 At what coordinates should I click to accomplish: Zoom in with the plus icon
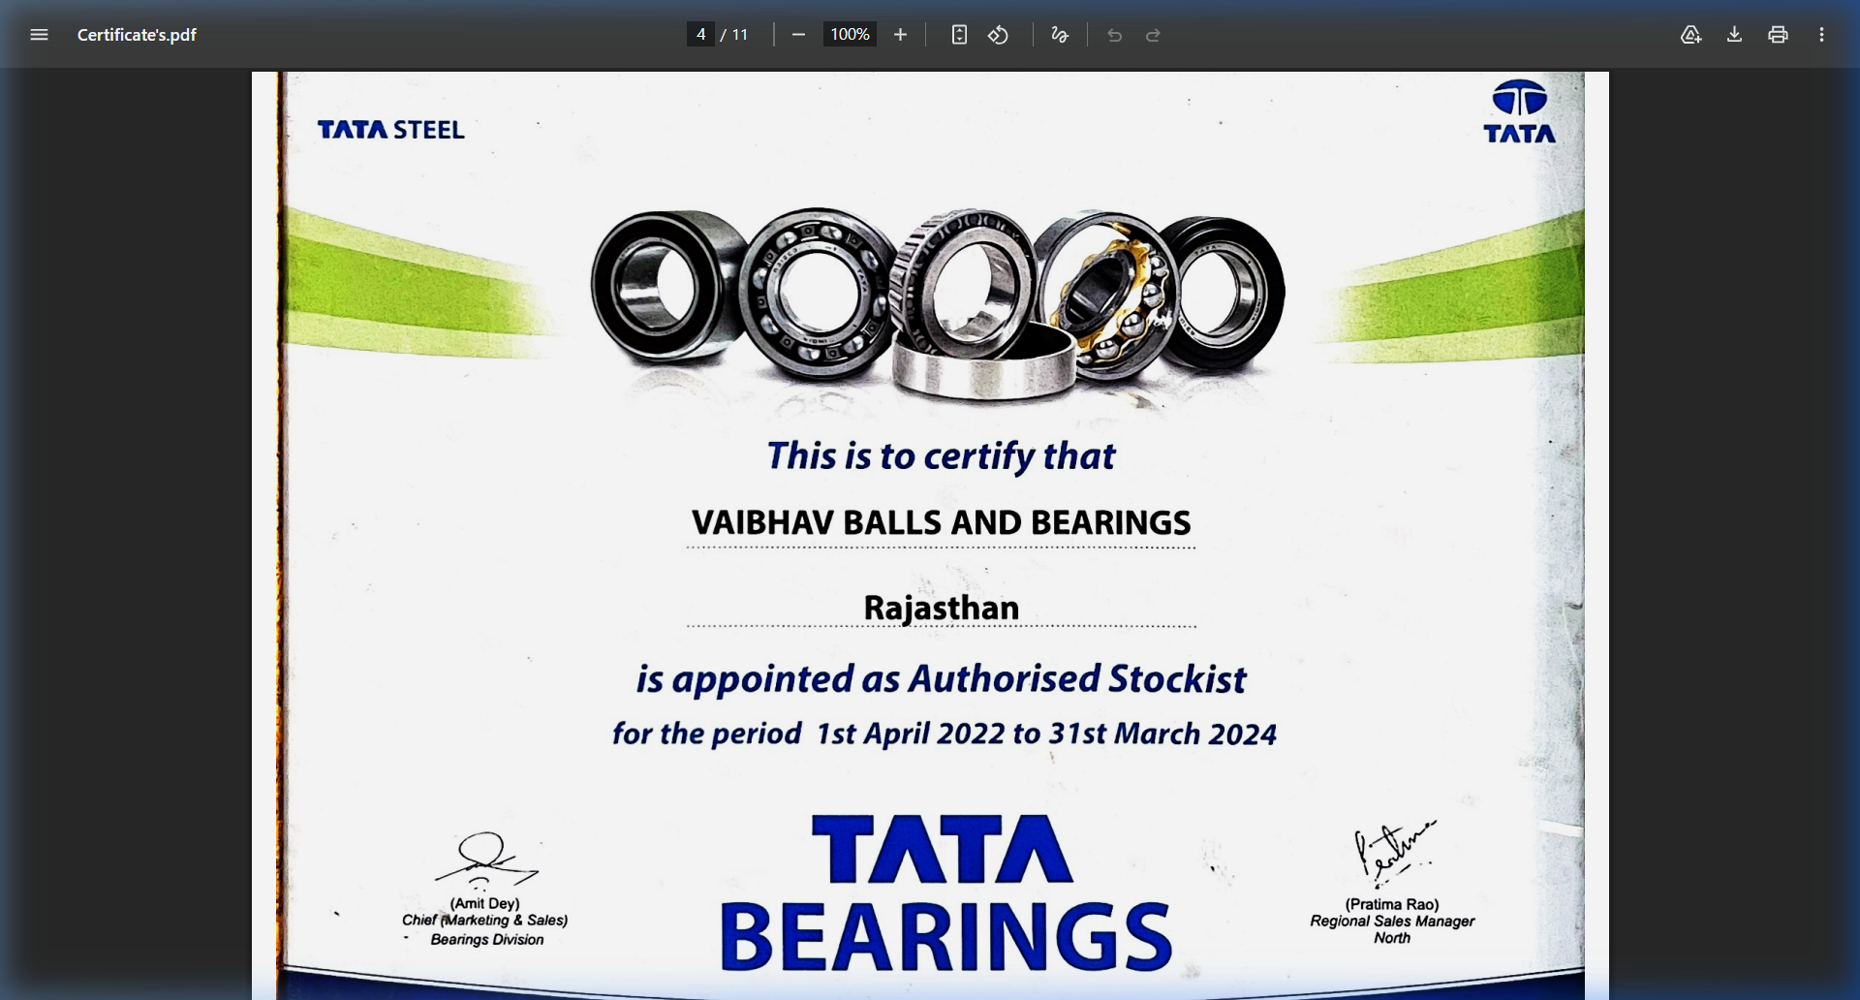pyautogui.click(x=900, y=35)
